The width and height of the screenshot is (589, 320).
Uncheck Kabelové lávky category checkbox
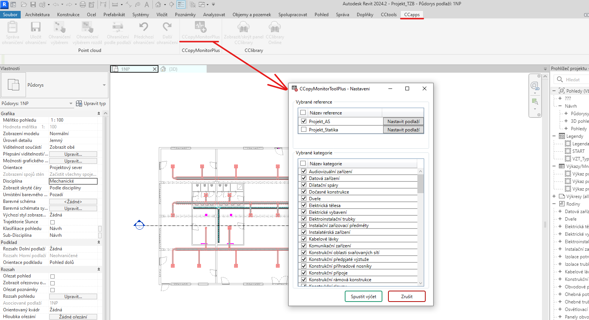pos(304,239)
